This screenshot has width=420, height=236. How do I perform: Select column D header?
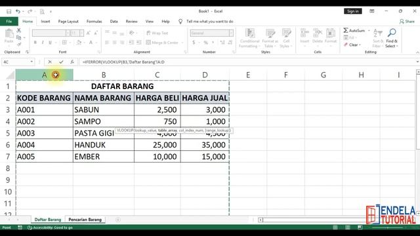point(205,75)
